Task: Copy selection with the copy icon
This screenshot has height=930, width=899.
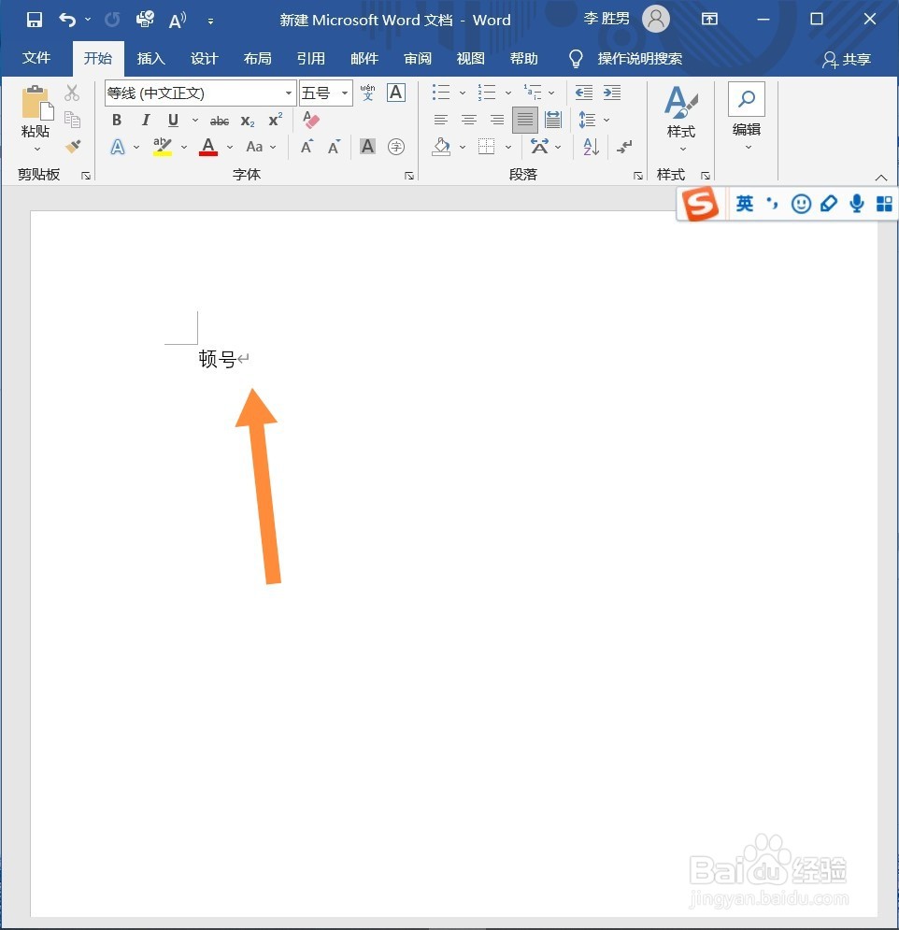Action: pos(72,120)
